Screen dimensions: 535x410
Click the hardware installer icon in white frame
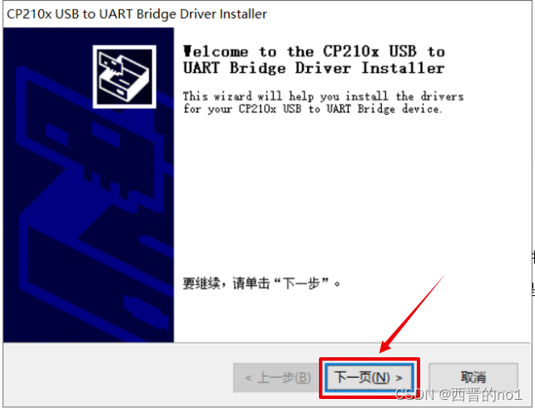(x=124, y=77)
